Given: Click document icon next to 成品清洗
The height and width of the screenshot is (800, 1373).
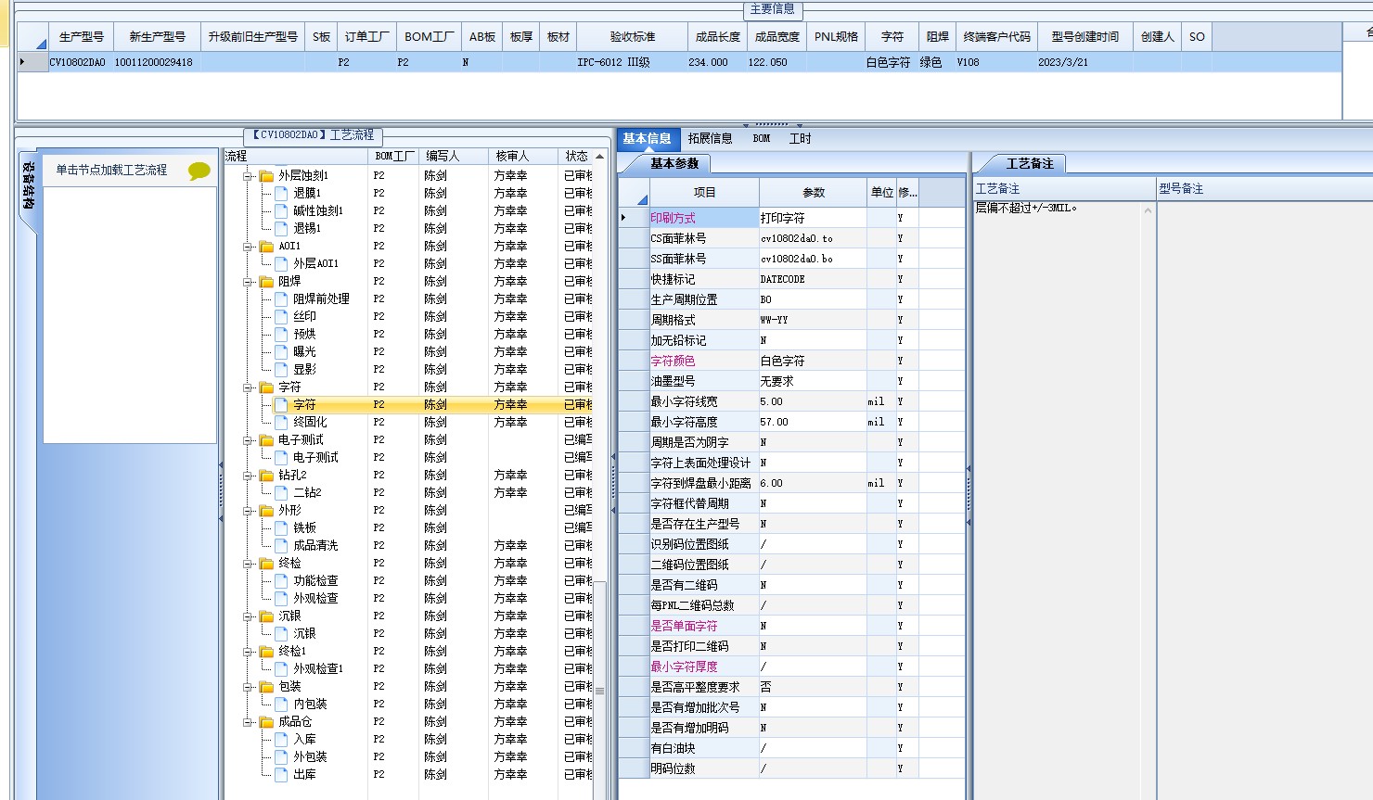Looking at the screenshot, I should [x=281, y=545].
